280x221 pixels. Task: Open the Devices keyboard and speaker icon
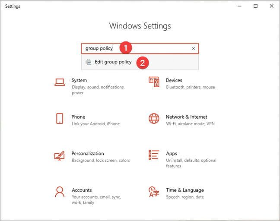(x=154, y=82)
